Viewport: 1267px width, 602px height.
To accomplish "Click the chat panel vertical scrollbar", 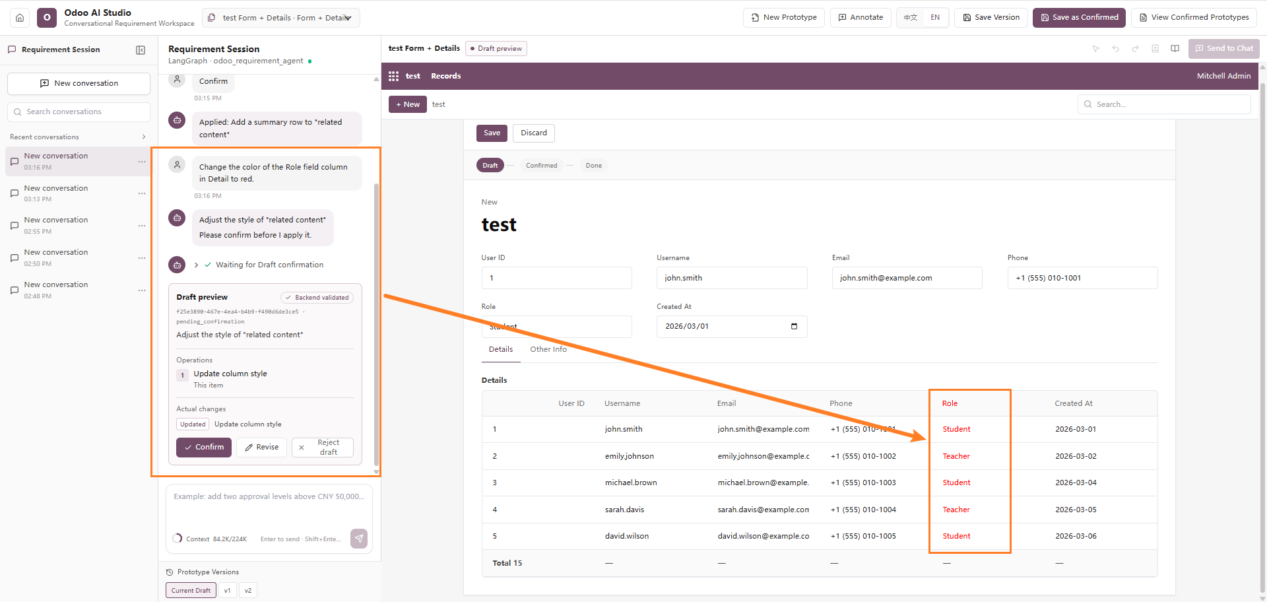I will (376, 324).
